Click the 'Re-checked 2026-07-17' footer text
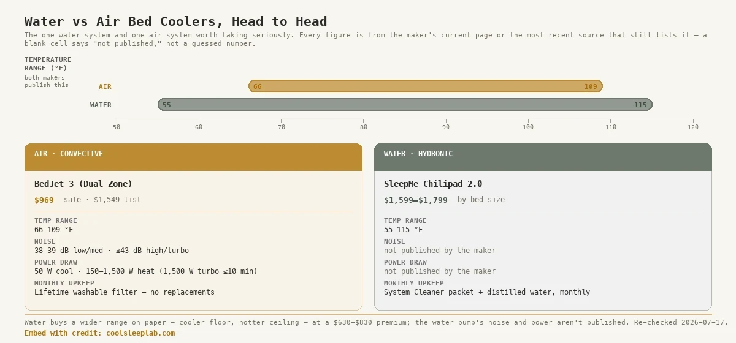The image size is (736, 343). 680,322
